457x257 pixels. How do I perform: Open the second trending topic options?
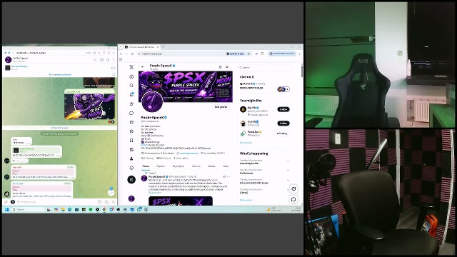(288, 170)
